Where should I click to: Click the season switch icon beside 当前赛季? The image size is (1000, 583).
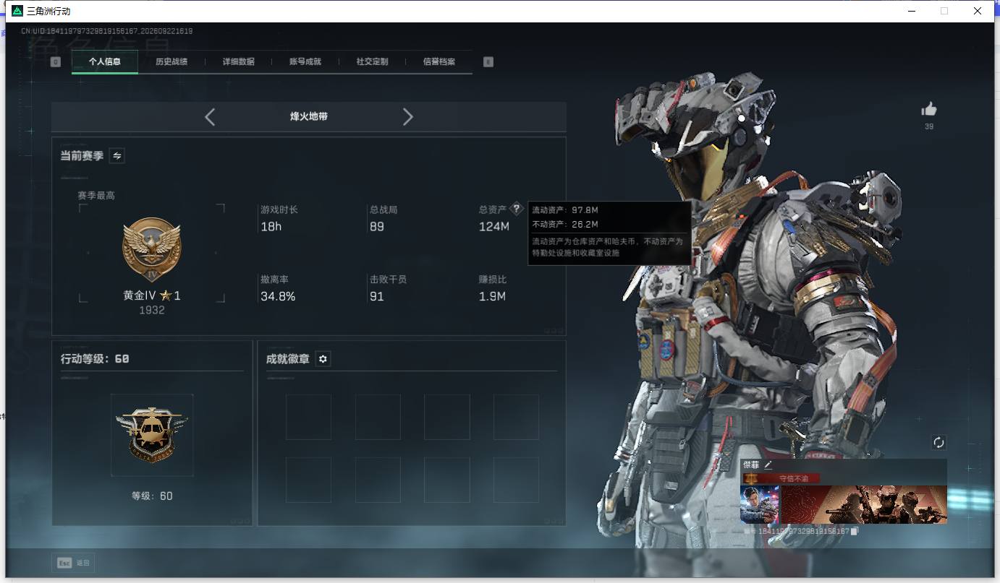click(116, 155)
